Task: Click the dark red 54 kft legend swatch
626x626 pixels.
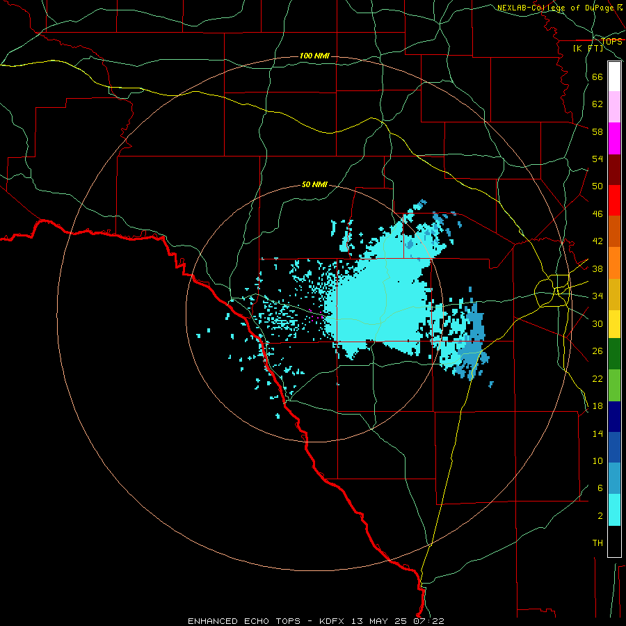Action: pos(614,169)
